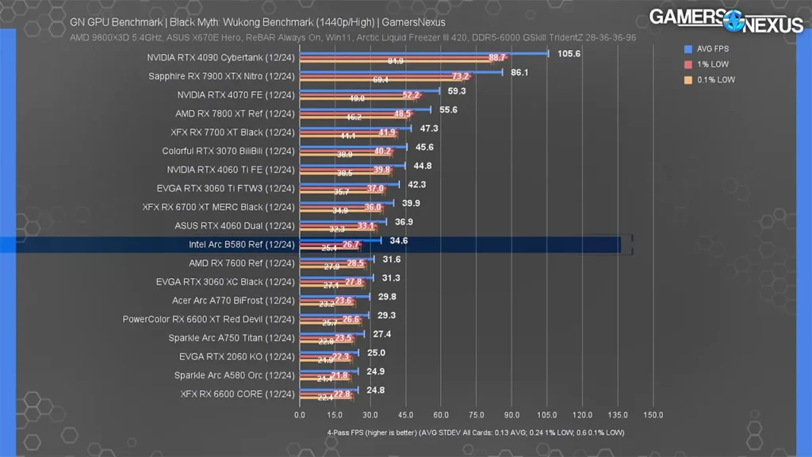Click the 31.3 average FPS value
Screen dimensions: 812x457
pyautogui.click(x=391, y=278)
